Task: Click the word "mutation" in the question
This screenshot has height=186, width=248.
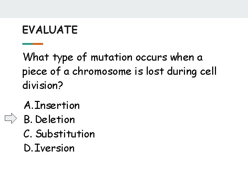Action: click(112, 57)
